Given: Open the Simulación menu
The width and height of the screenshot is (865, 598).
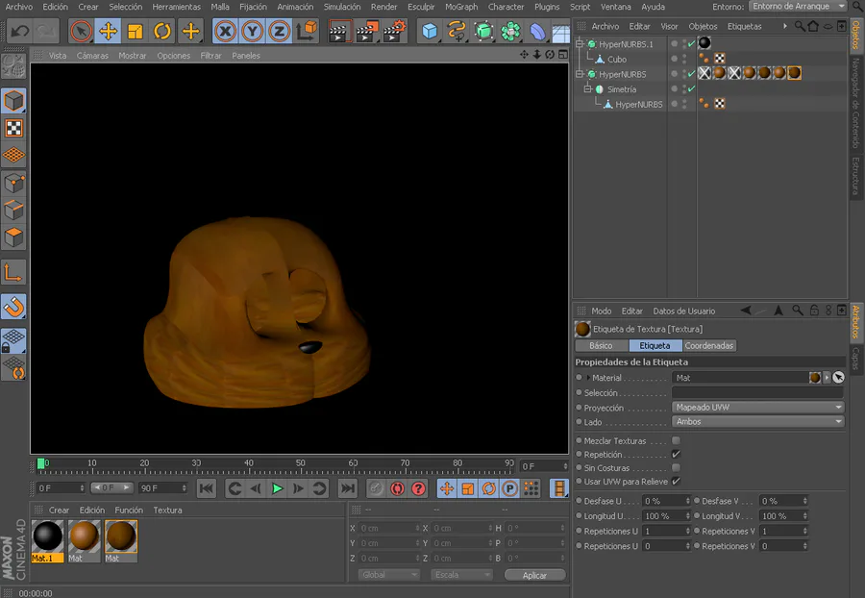Looking at the screenshot, I should click(x=342, y=7).
